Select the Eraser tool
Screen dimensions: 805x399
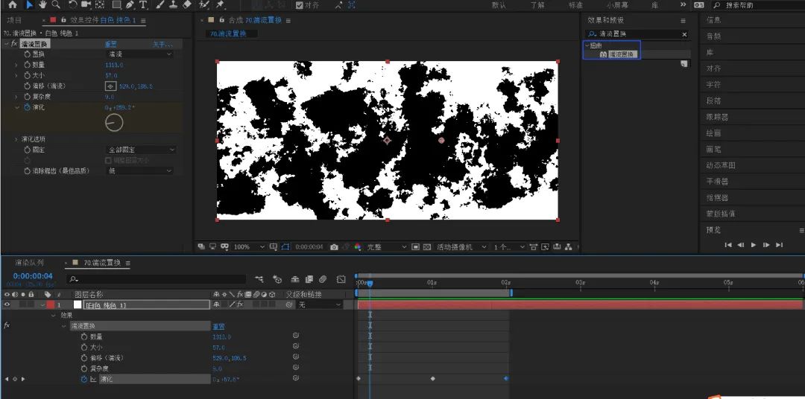point(187,4)
